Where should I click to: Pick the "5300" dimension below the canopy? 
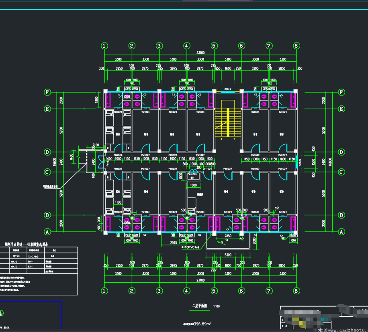(228, 255)
